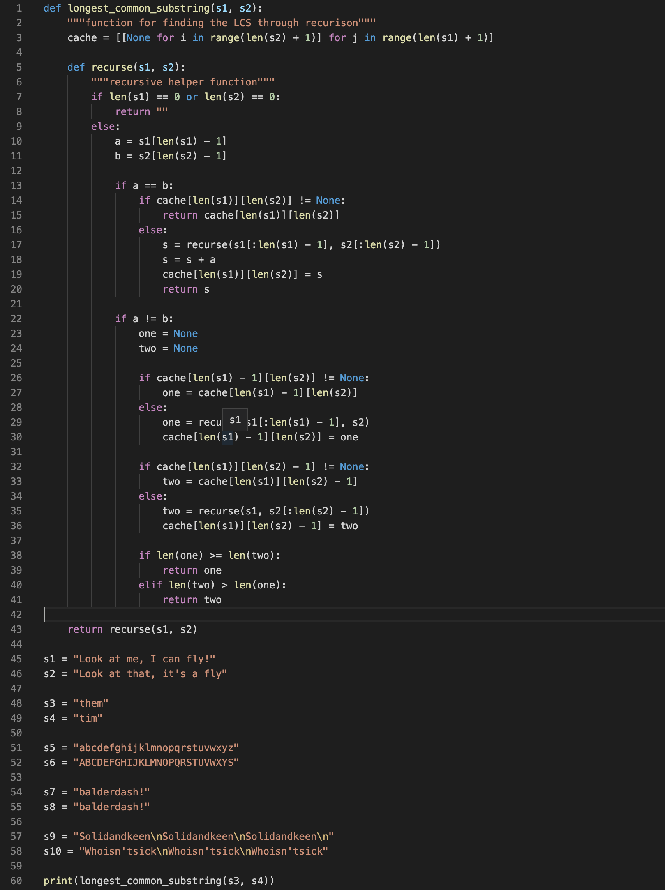Click the 'return one' statement
Screen dimensions: 665x890
192,570
